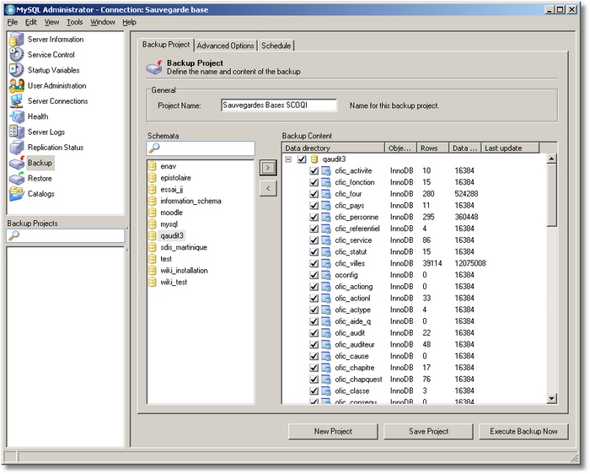Open Server Connections monitor icon
Screen dimensions: 590x474
tap(17, 101)
